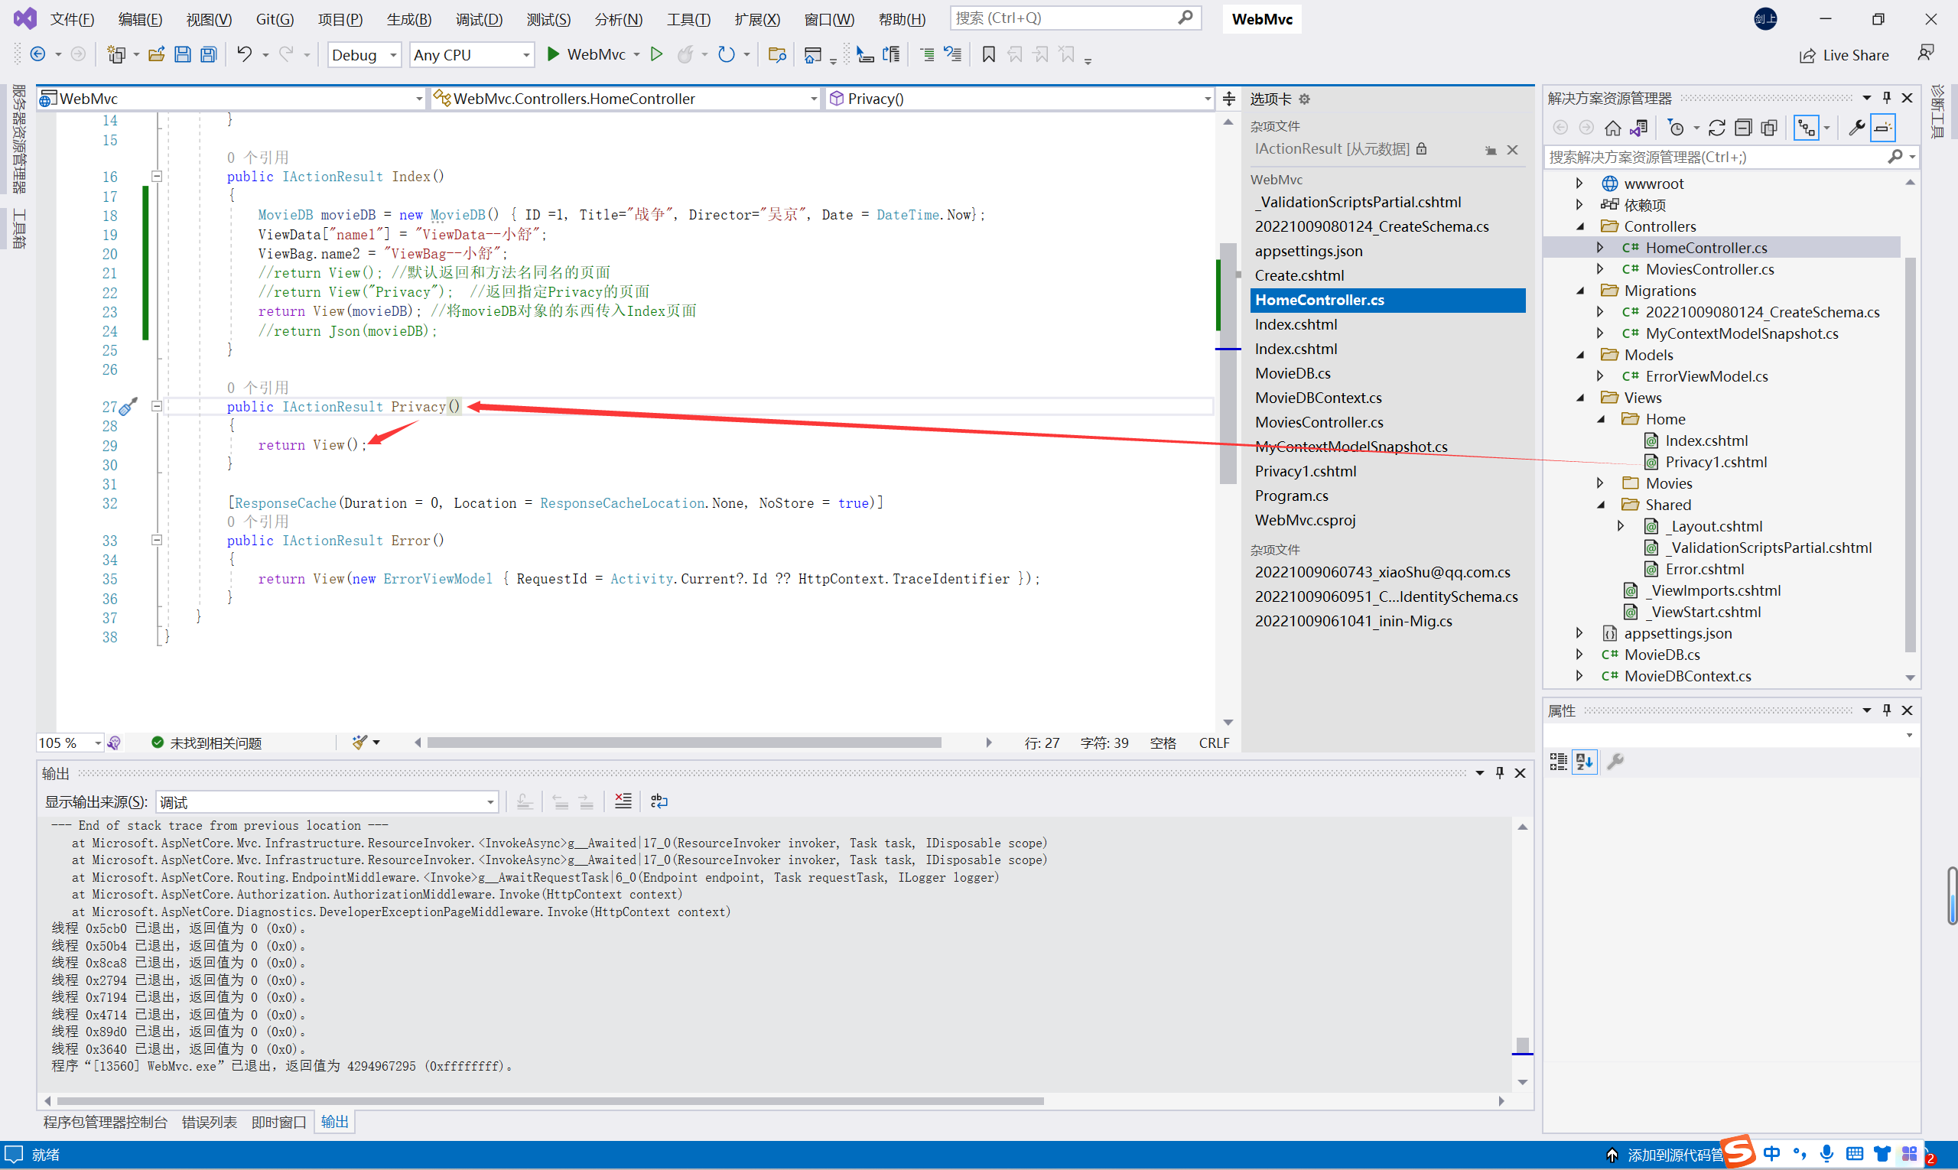Click the Save All toolbar icon
Screen dimensions: 1958x1170
208,54
